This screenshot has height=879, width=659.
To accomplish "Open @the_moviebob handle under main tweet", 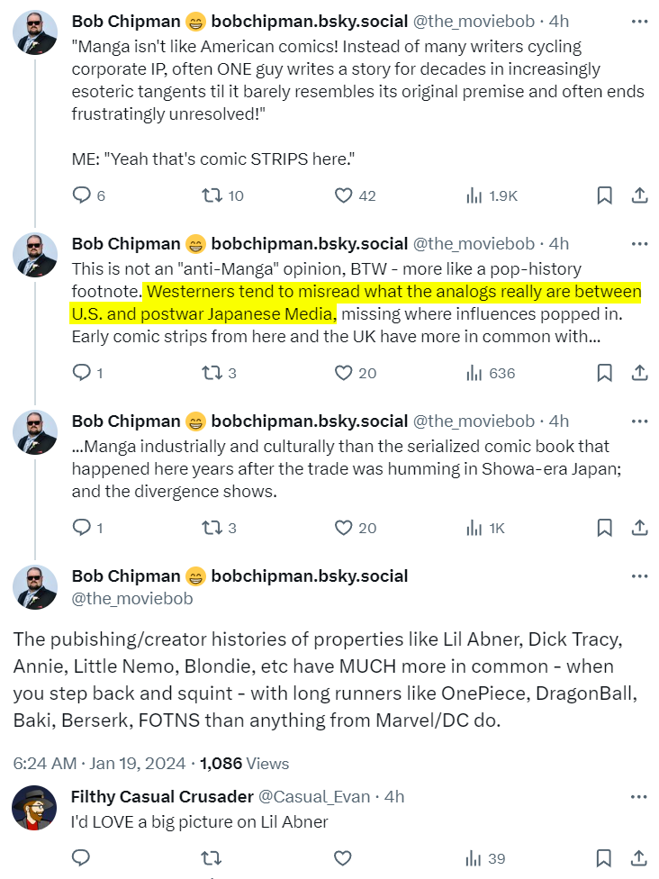I will (x=131, y=598).
